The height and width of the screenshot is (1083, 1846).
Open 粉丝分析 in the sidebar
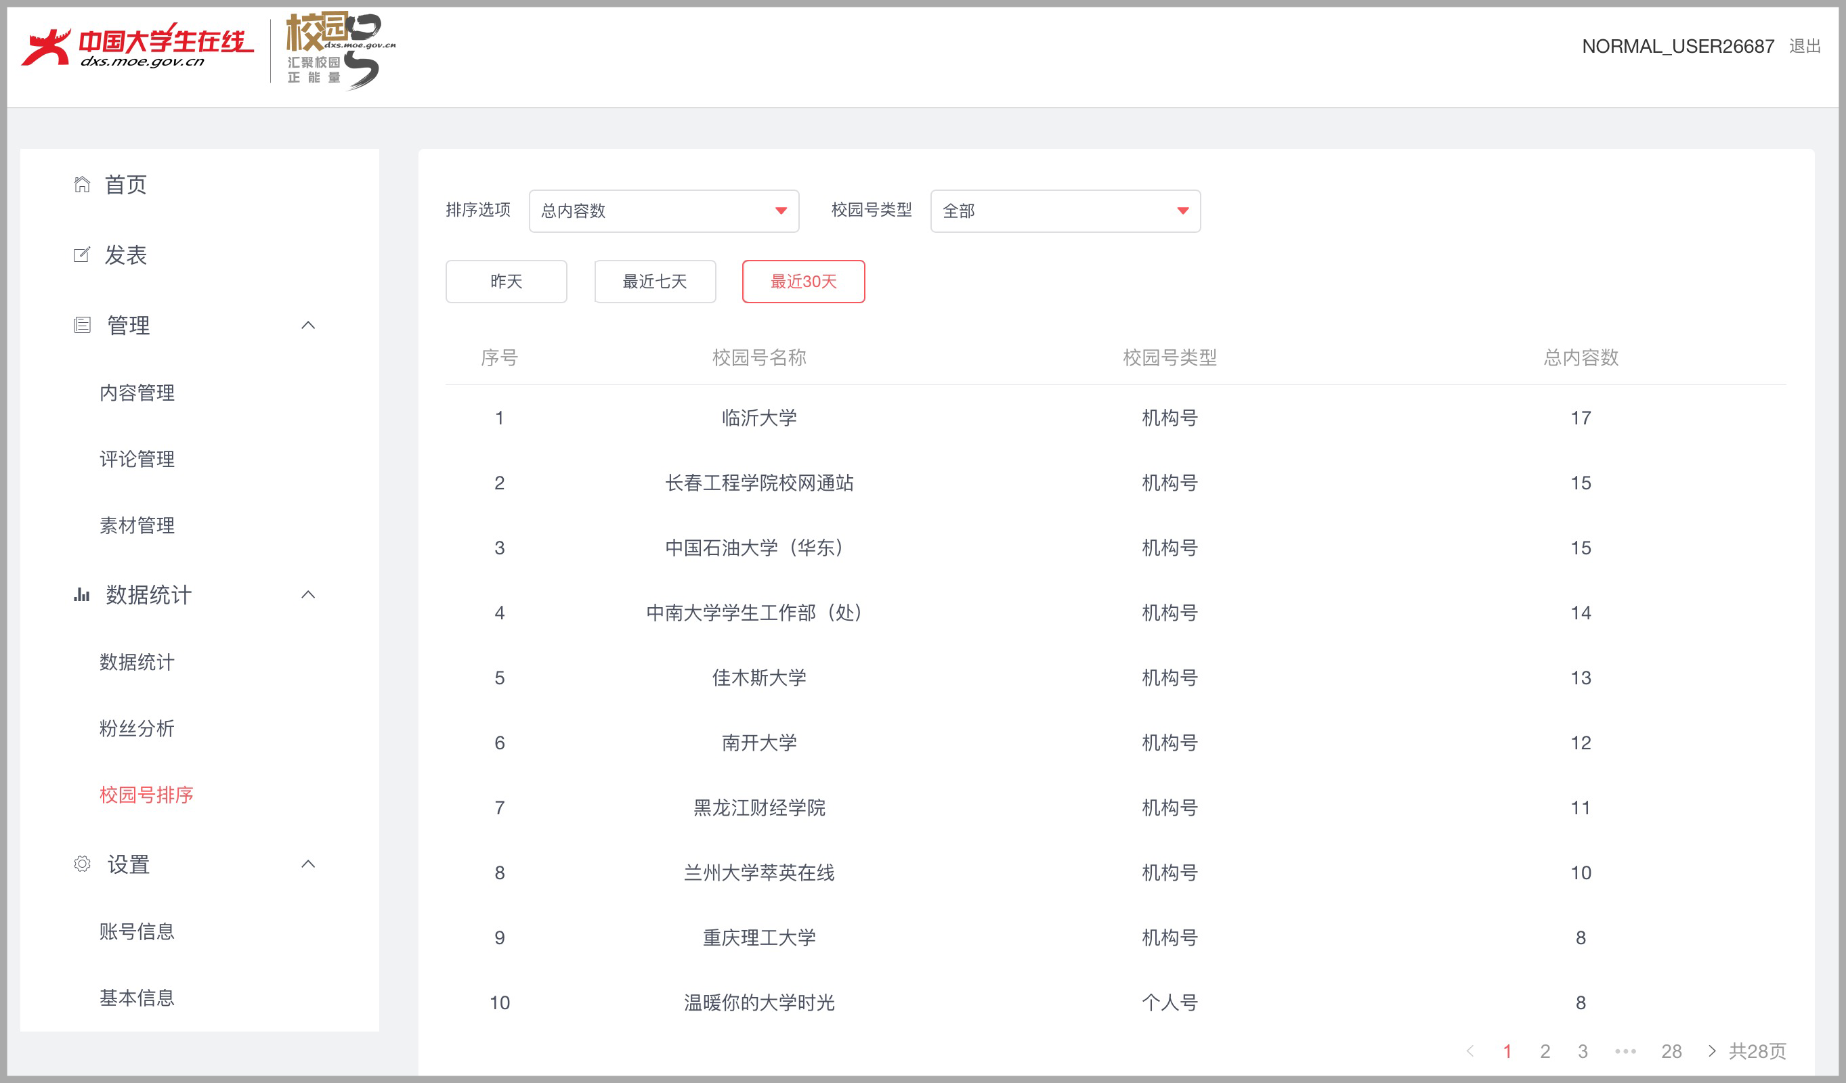click(x=137, y=728)
